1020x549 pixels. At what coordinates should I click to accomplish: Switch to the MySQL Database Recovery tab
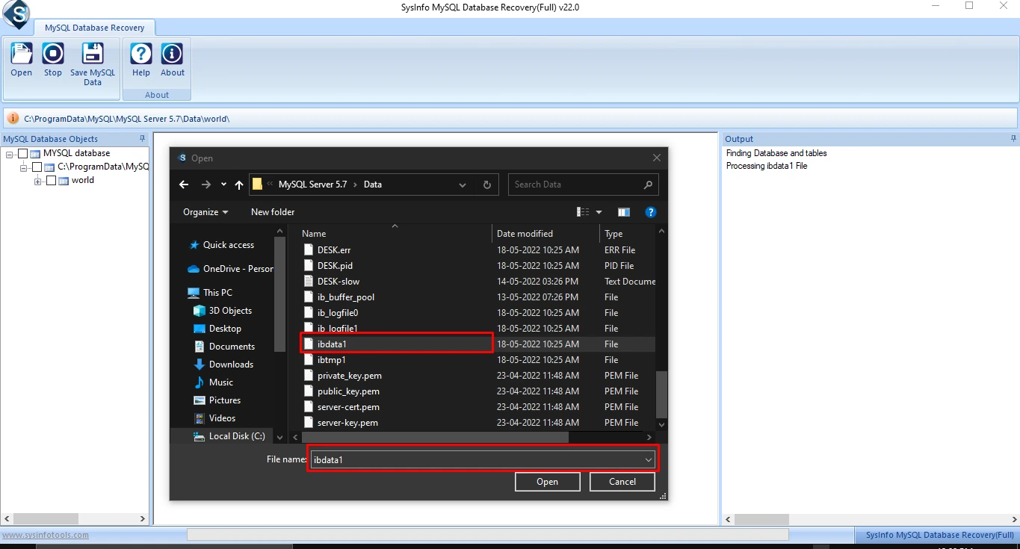click(96, 27)
